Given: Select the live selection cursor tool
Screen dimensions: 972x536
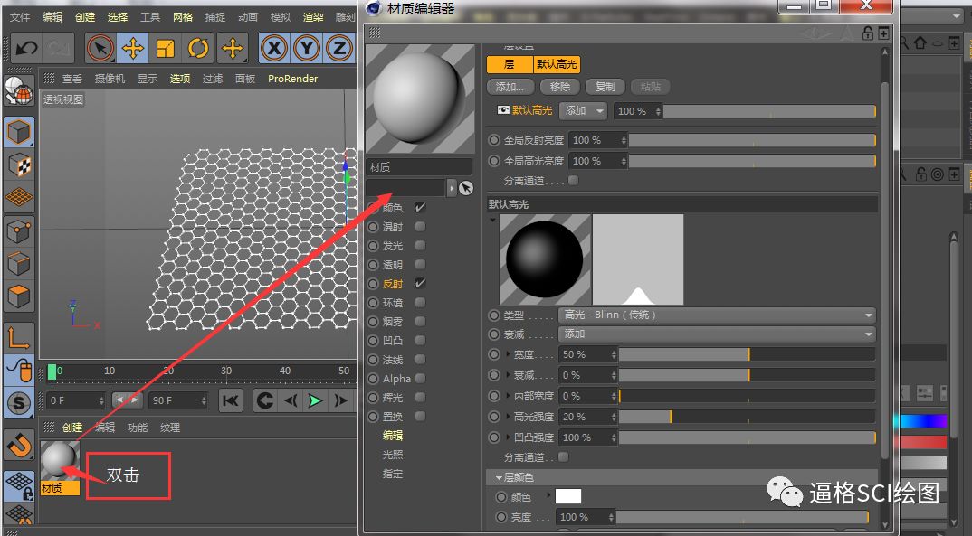Looking at the screenshot, I should click(x=100, y=48).
